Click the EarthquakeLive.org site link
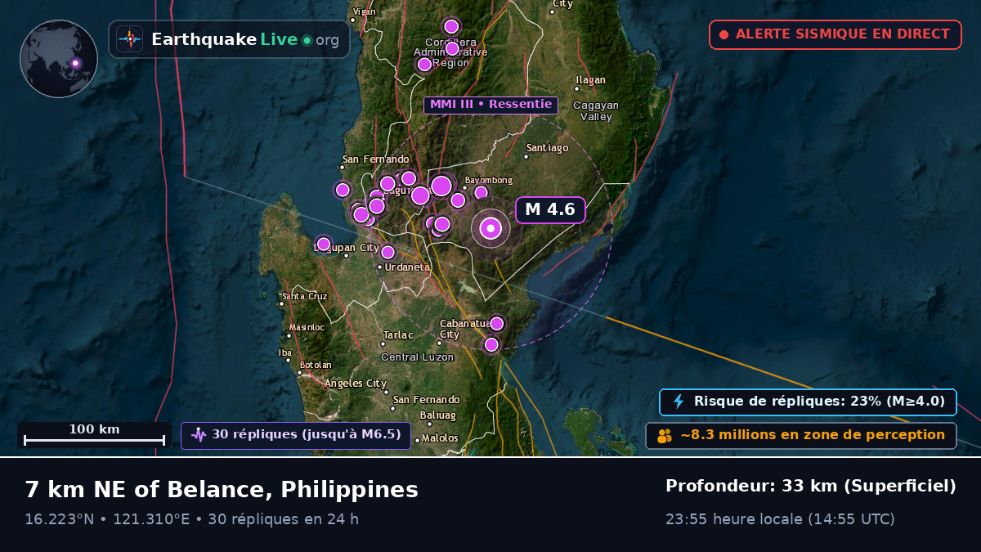The width and height of the screenshot is (981, 552). [x=230, y=39]
